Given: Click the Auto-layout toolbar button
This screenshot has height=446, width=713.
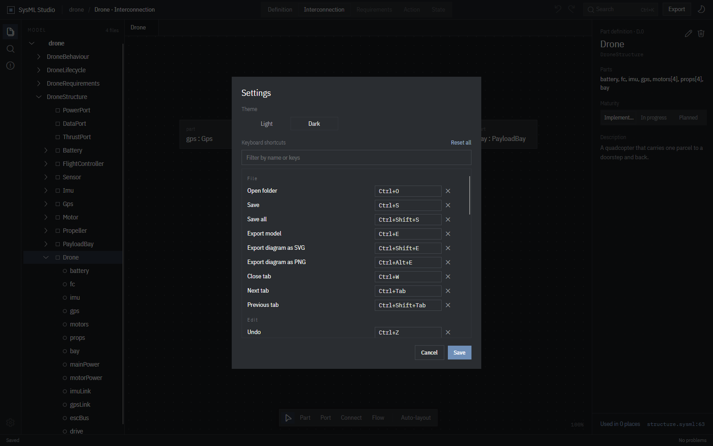Looking at the screenshot, I should [x=416, y=418].
